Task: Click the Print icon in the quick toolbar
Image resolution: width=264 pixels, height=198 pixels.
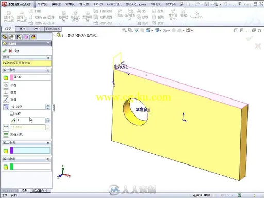Action: (216, 4)
